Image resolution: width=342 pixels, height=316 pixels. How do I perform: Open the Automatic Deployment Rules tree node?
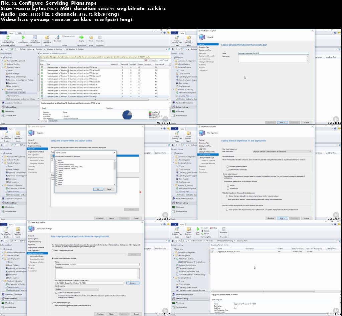pyautogui.click(x=188, y=272)
